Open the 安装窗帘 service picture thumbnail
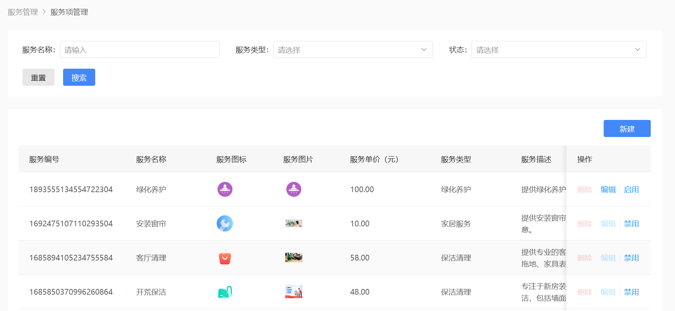The image size is (675, 311). (294, 223)
